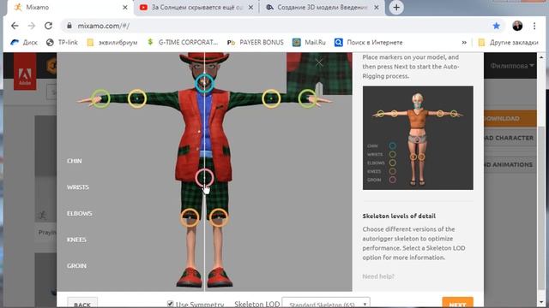
Task: Open the Диск bookmark
Action: [x=24, y=42]
